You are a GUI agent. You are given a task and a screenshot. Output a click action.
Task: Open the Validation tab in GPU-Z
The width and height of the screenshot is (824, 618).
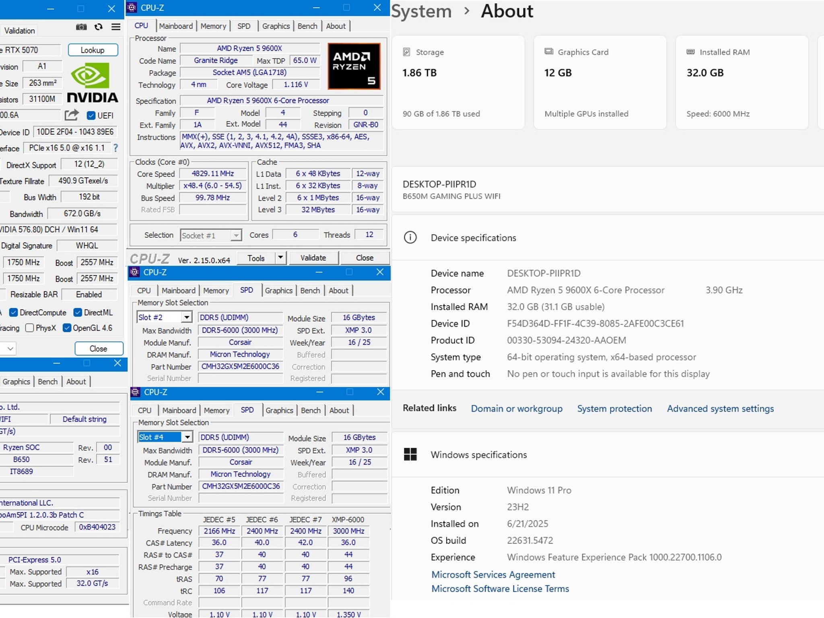[x=19, y=31]
